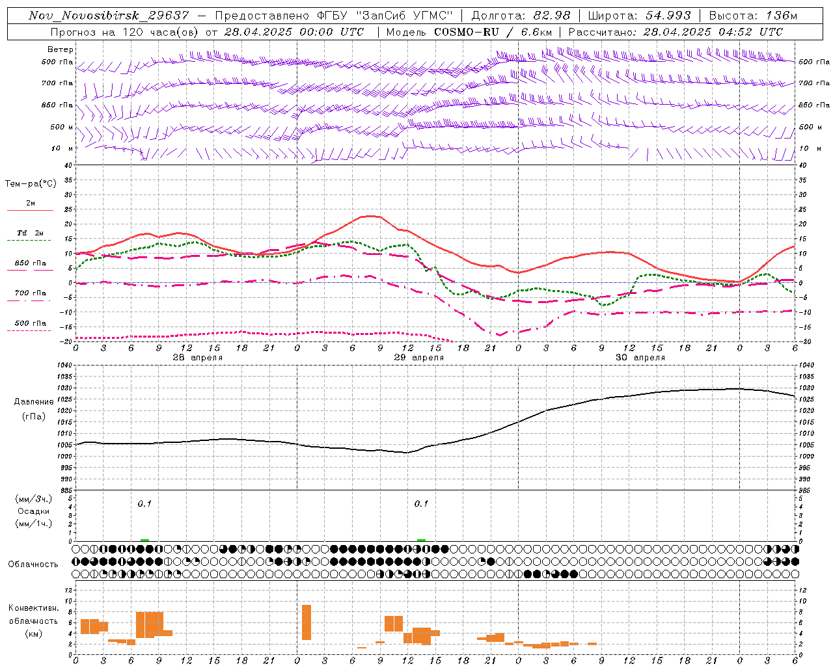833x666 pixels.
Task: Click the '(мм/3ч.)' precipitation unit label
Action: tap(34, 499)
